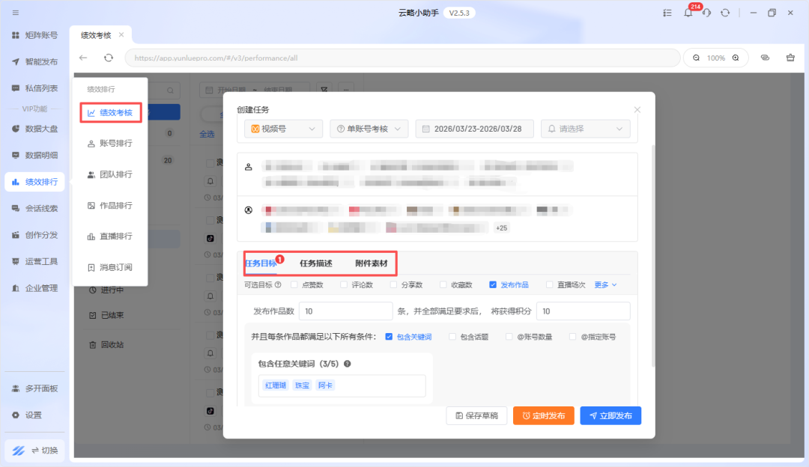The image size is (809, 467).
Task: Click the task list icon in title bar
Action: (x=667, y=13)
